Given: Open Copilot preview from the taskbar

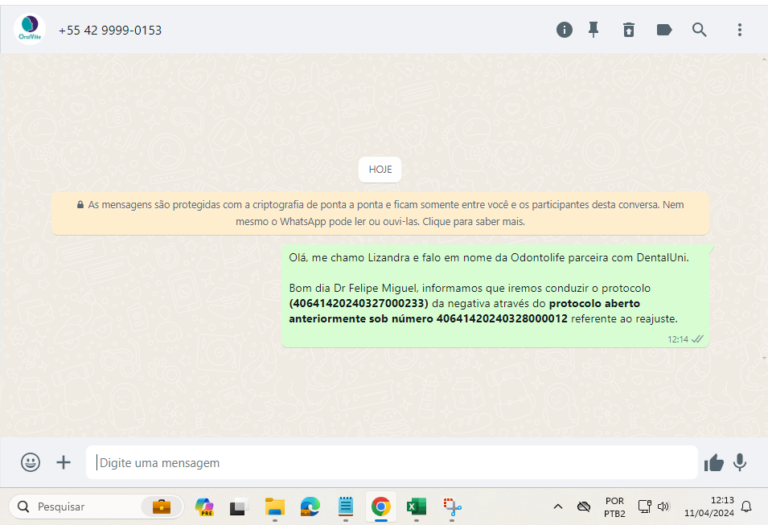Looking at the screenshot, I should pyautogui.click(x=204, y=507).
